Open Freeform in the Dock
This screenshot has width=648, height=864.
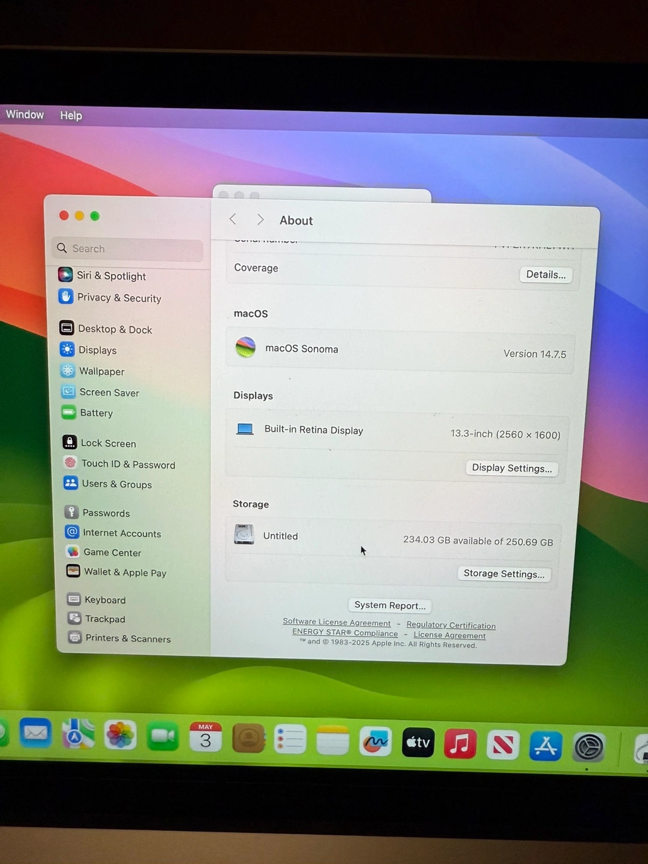376,742
